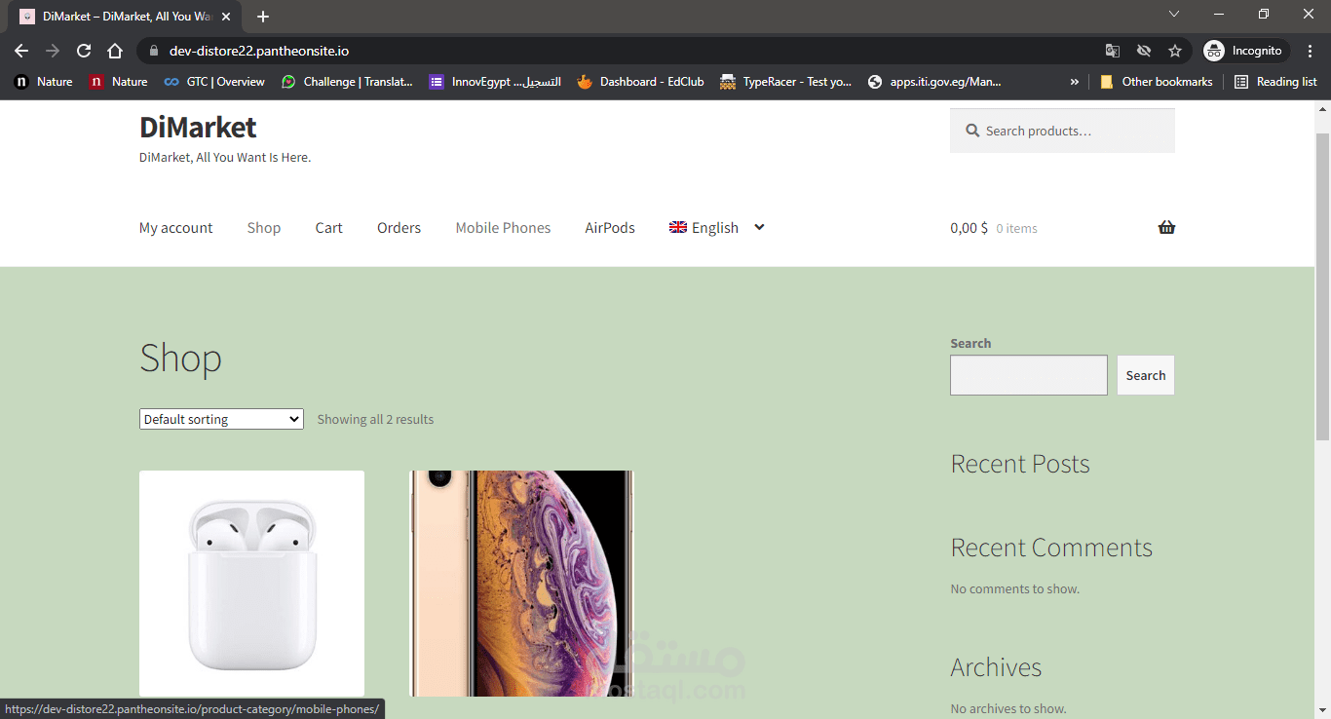This screenshot has height=719, width=1331.
Task: Click the 'Archives' heading
Action: pos(996,667)
